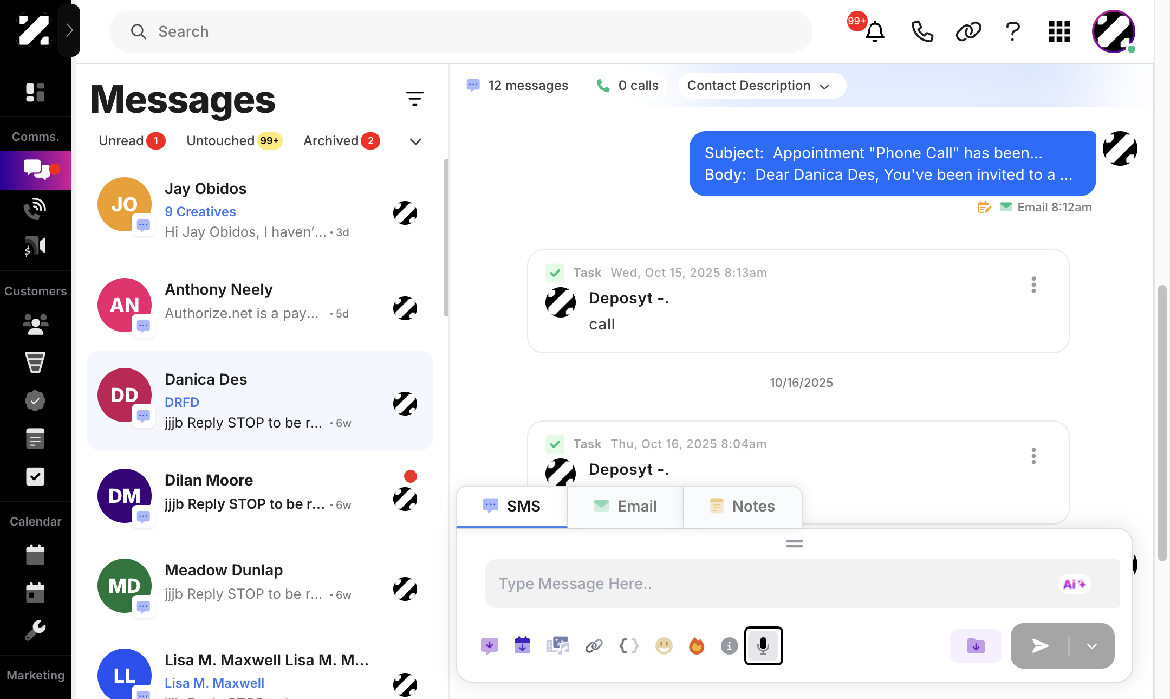Show Unread messages filter
Screen dimensions: 1170x699
coord(132,141)
